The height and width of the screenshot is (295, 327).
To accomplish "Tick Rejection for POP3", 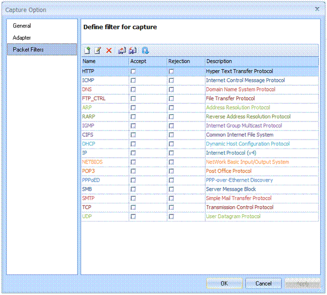I will [x=171, y=171].
